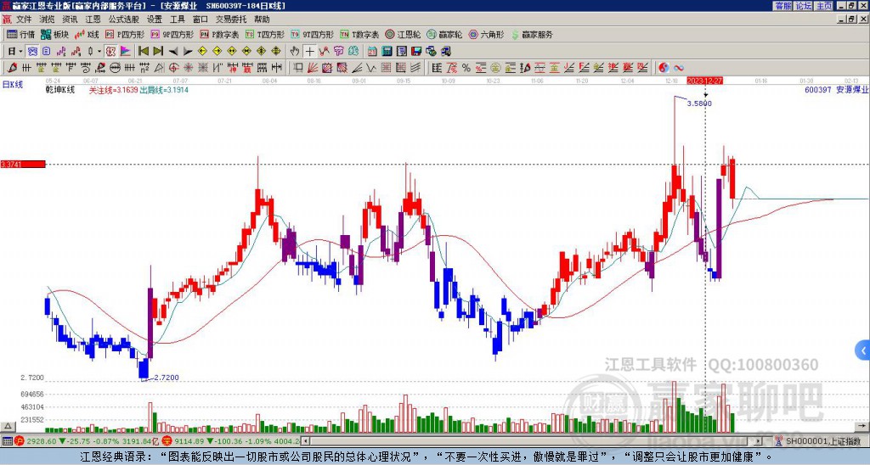
Task: Open the P四方形 square tool
Action: pos(126,34)
